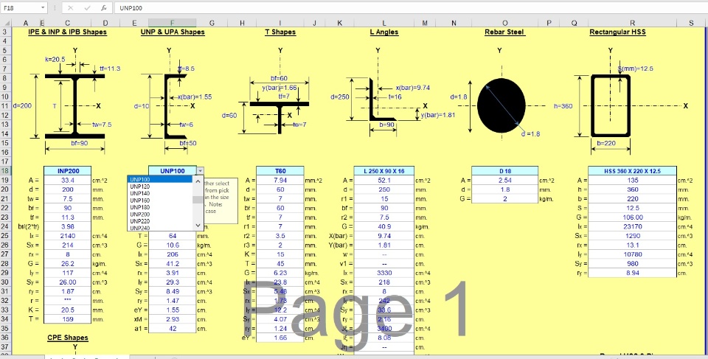The image size is (708, 359).
Task: Select row header 18
Action: [x=4, y=171]
